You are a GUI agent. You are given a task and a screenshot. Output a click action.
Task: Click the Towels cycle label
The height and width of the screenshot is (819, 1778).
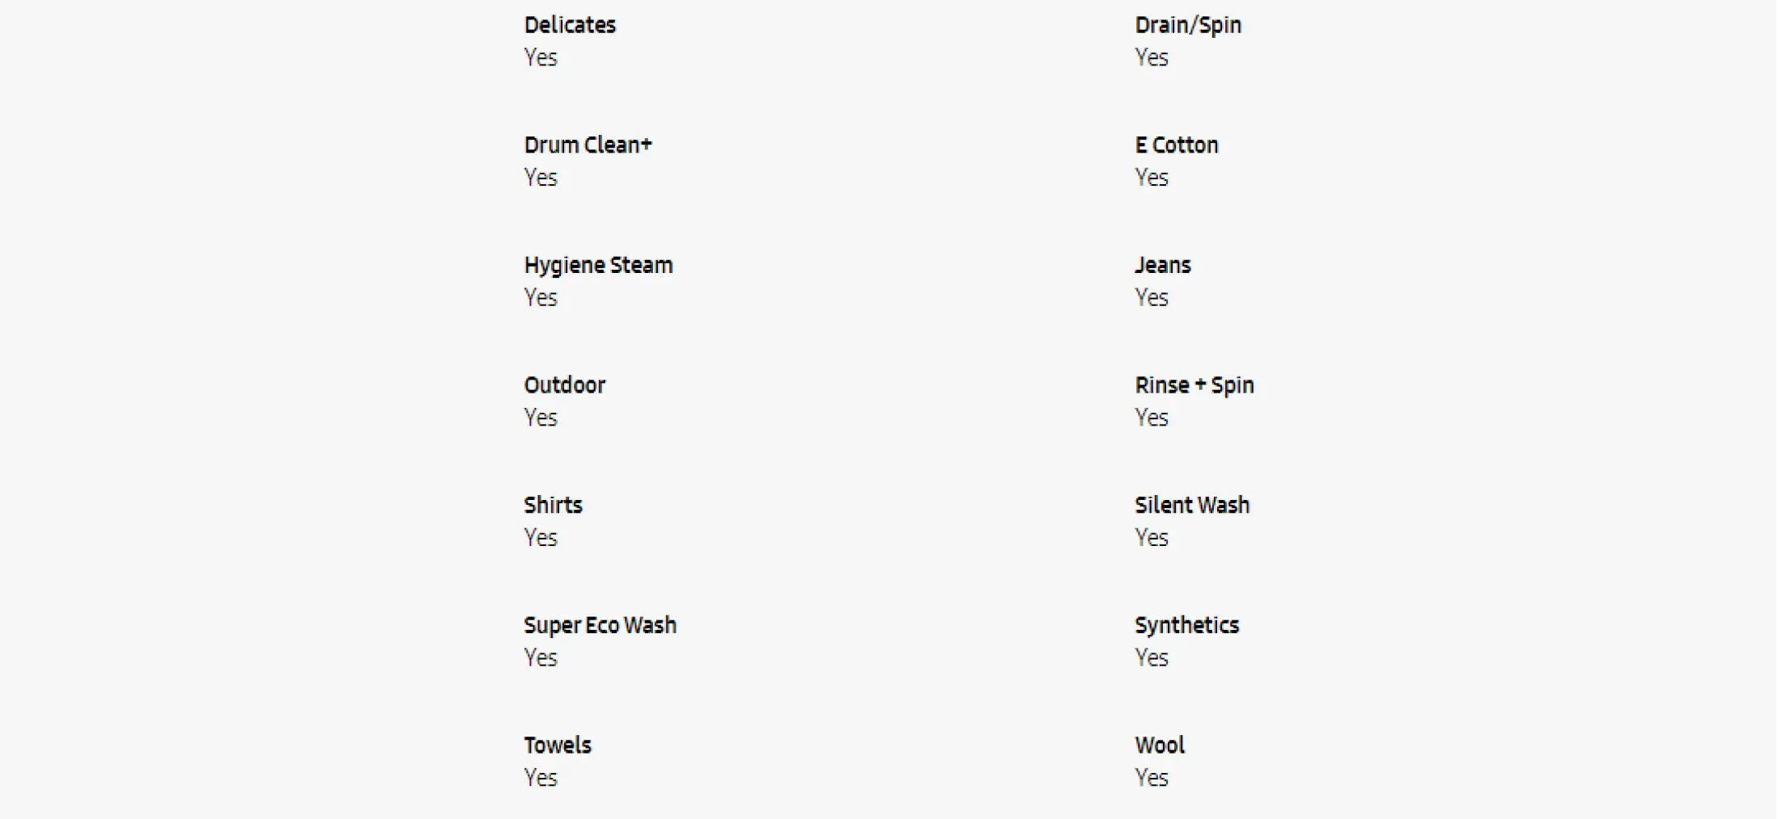[x=558, y=745]
